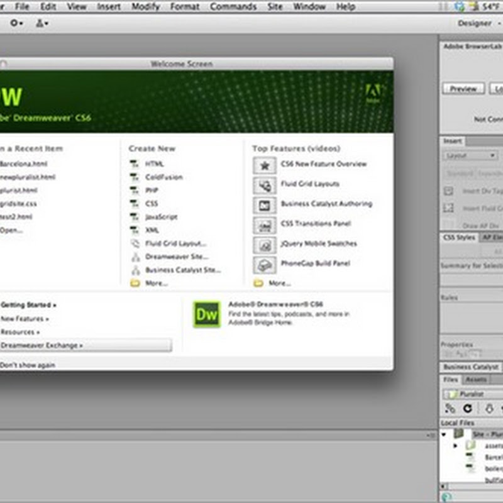Click the green Dw Dreamweaver logo icon
503x503 pixels.
coord(207,314)
